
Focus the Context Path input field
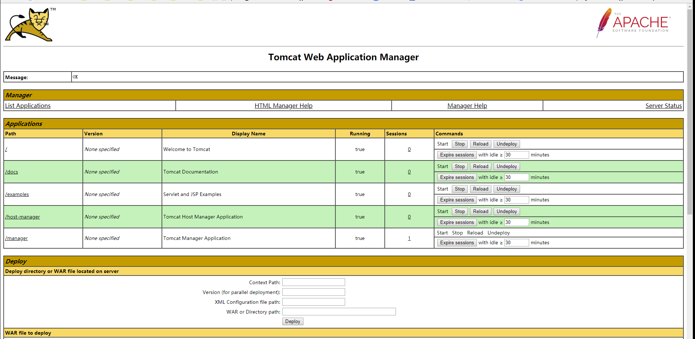click(x=314, y=282)
